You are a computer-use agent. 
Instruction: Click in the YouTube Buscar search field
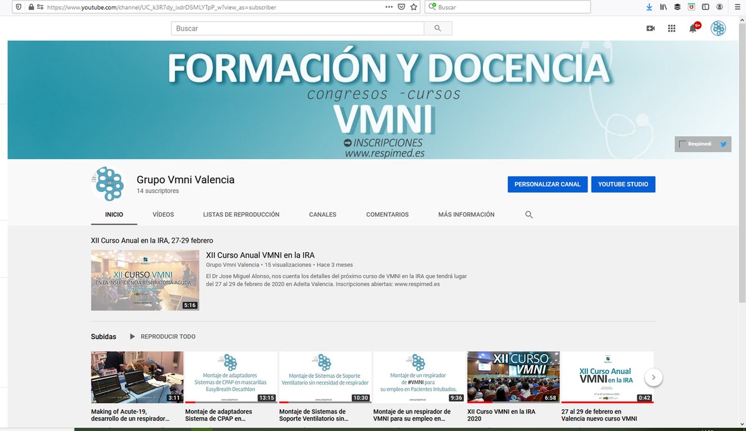pyautogui.click(x=297, y=29)
